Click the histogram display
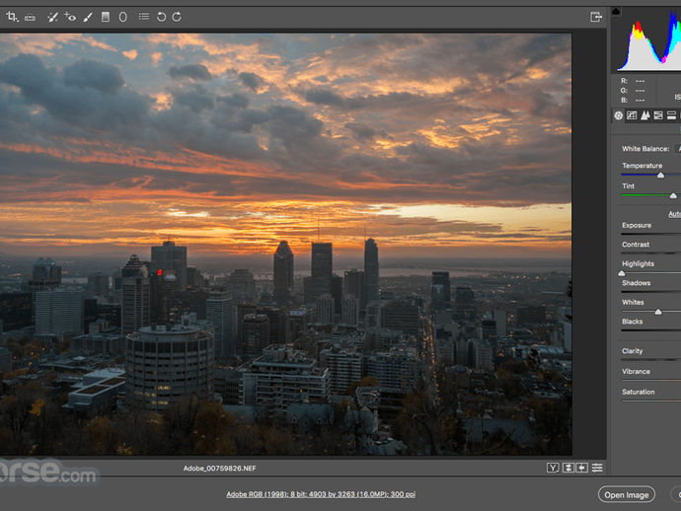This screenshot has height=511, width=681. (x=648, y=39)
